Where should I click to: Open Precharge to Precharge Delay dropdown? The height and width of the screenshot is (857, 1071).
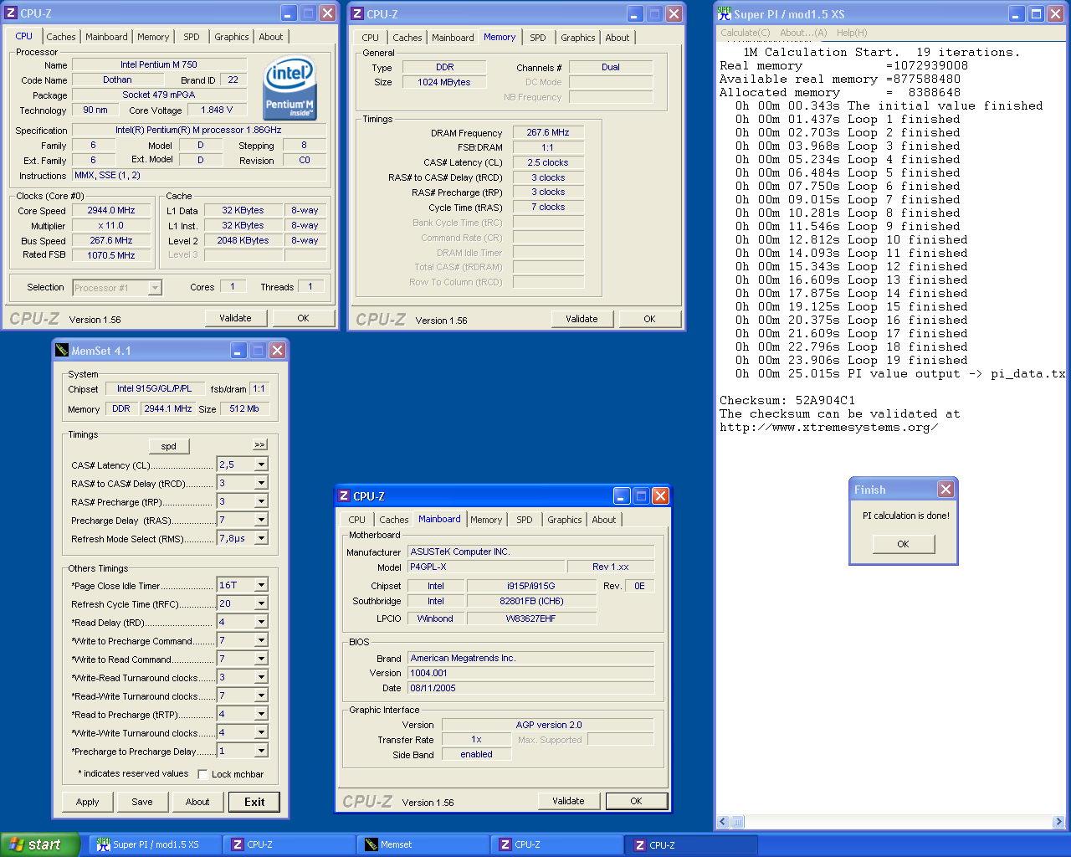(261, 751)
